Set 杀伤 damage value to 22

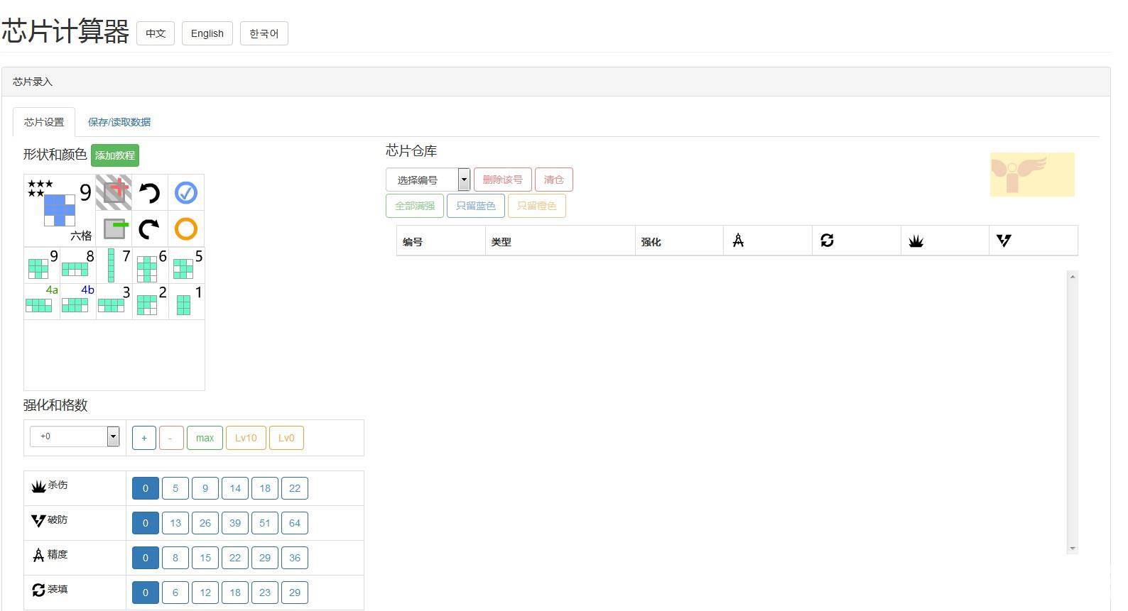(x=294, y=488)
